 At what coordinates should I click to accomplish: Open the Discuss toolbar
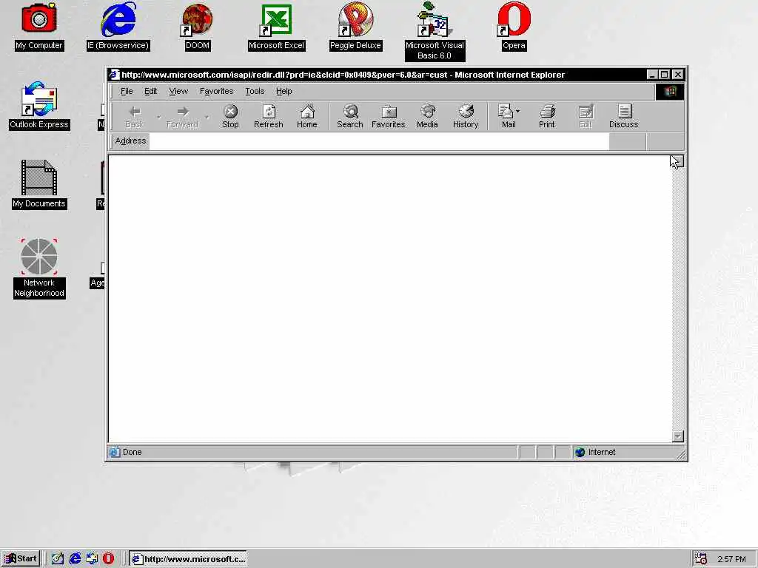pyautogui.click(x=623, y=117)
